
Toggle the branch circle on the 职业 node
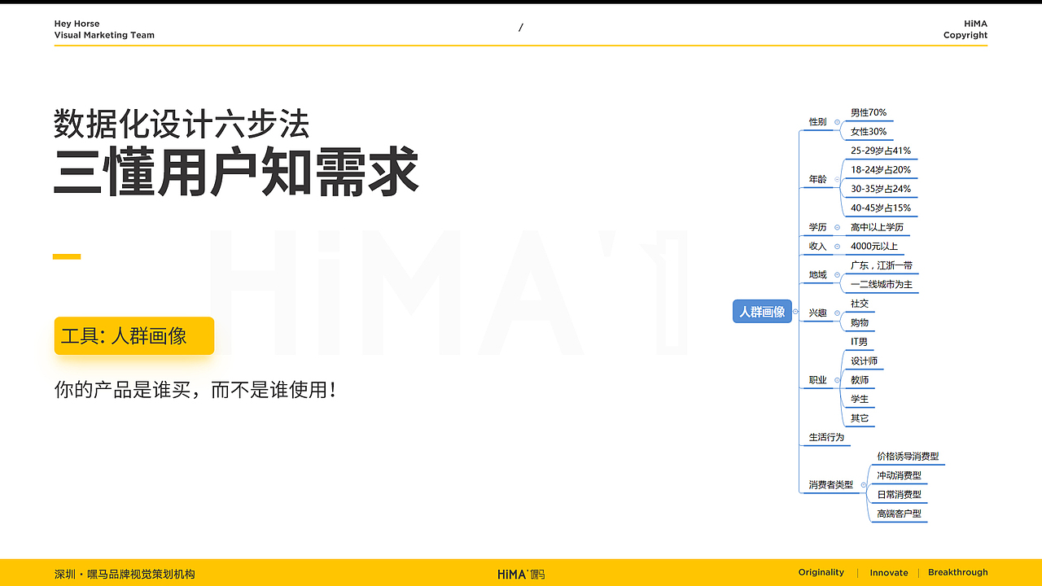pos(837,380)
